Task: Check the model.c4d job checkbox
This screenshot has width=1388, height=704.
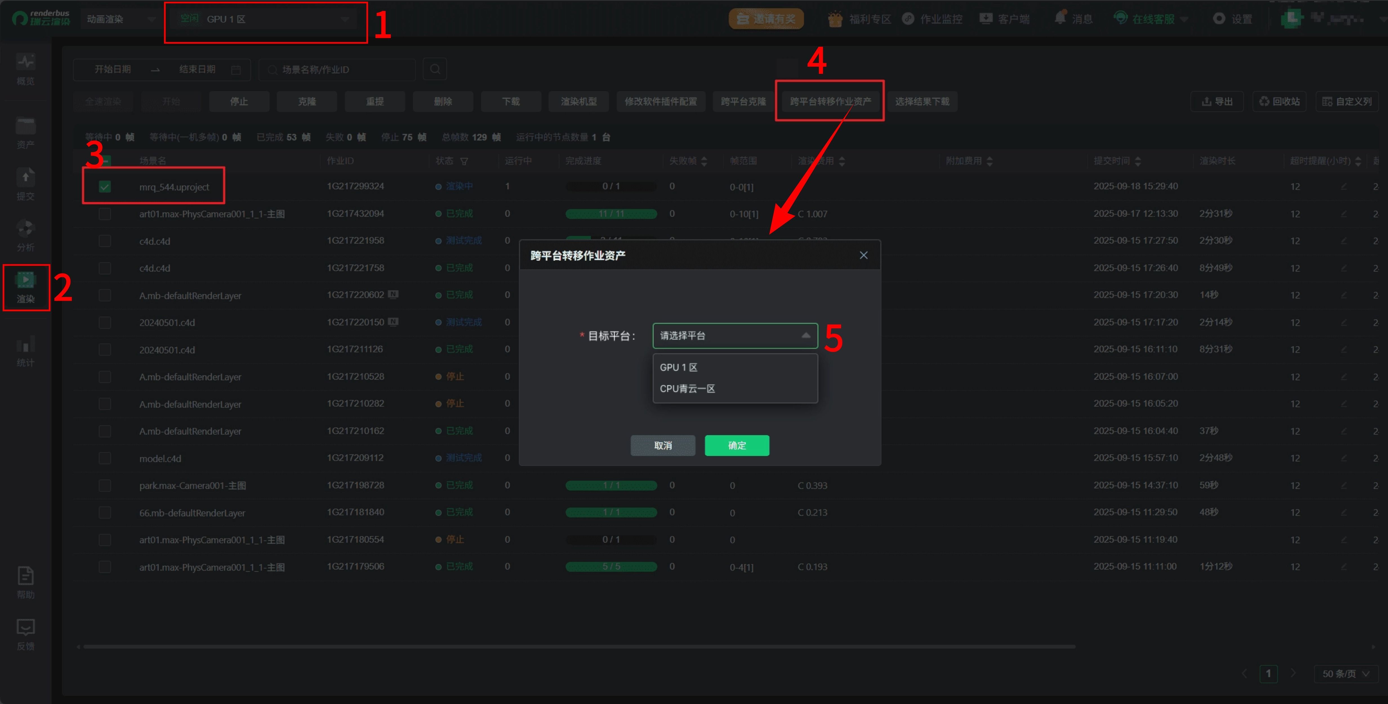Action: [104, 459]
